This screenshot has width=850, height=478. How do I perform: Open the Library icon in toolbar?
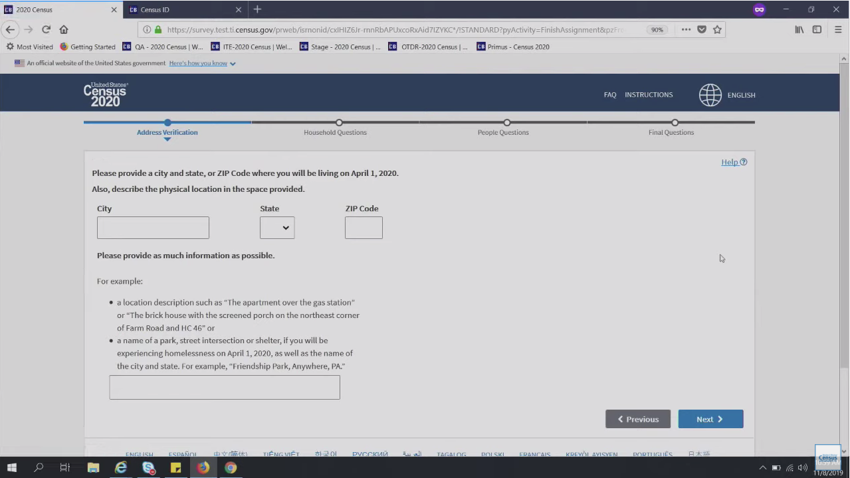click(799, 29)
